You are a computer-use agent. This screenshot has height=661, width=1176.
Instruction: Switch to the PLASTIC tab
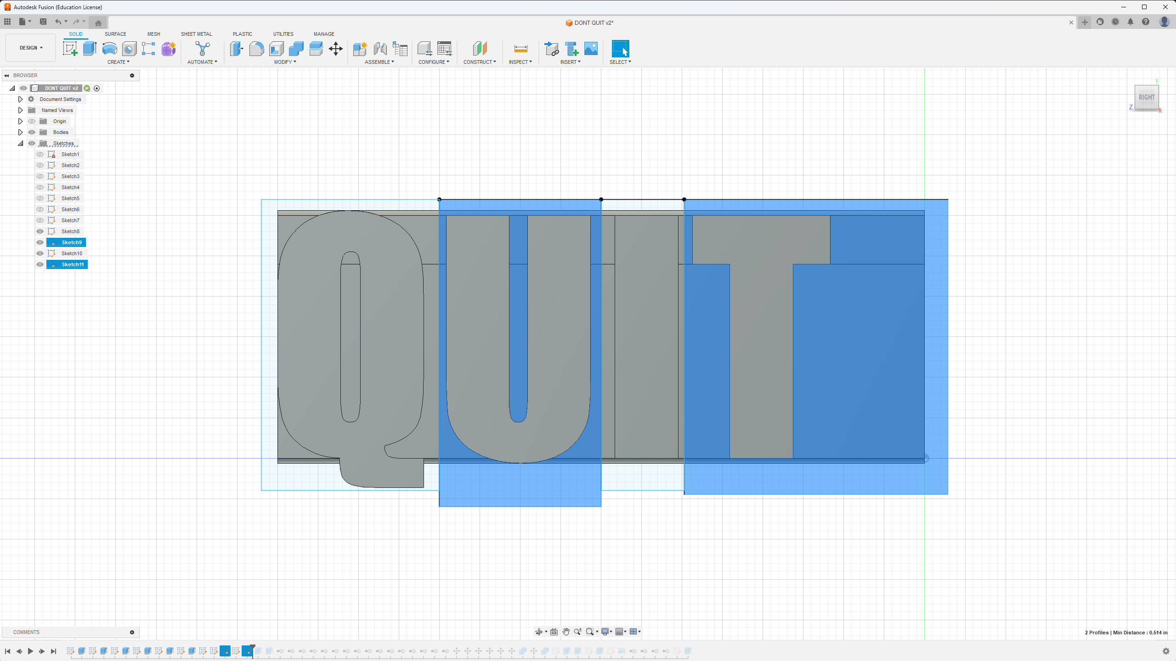243,34
